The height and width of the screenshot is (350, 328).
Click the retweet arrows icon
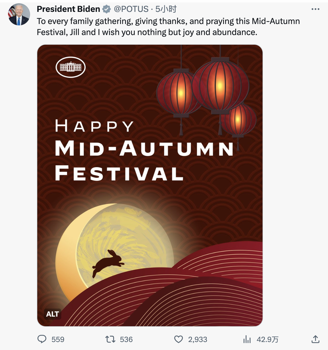click(110, 339)
